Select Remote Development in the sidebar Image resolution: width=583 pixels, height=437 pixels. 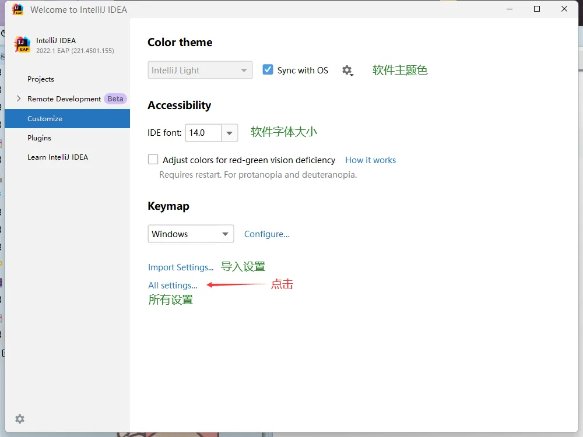click(x=64, y=99)
